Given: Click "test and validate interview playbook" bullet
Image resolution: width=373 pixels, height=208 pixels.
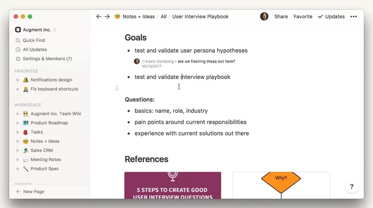Looking at the screenshot, I should pyautogui.click(x=182, y=77).
